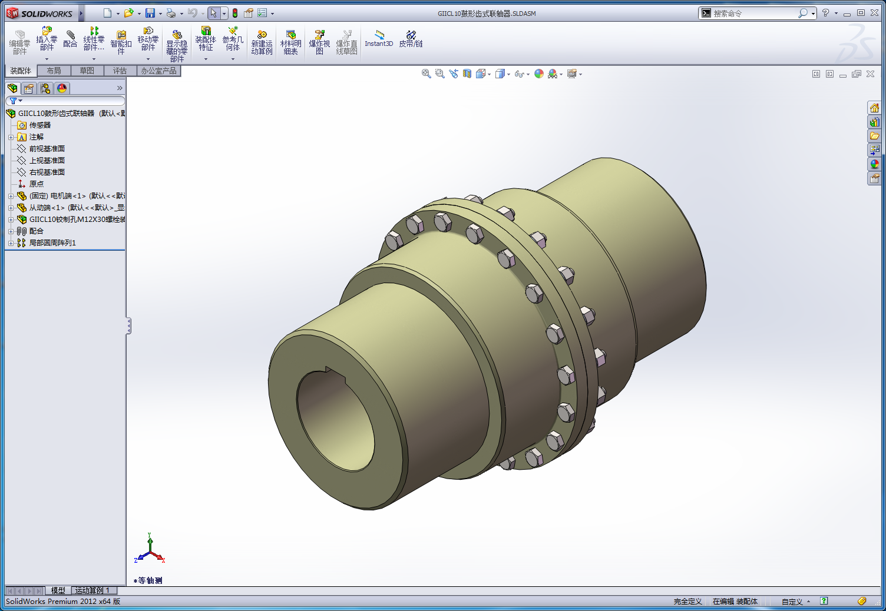886x611 pixels.
Task: Open the DisplayManager panel tab
Action: click(x=62, y=88)
